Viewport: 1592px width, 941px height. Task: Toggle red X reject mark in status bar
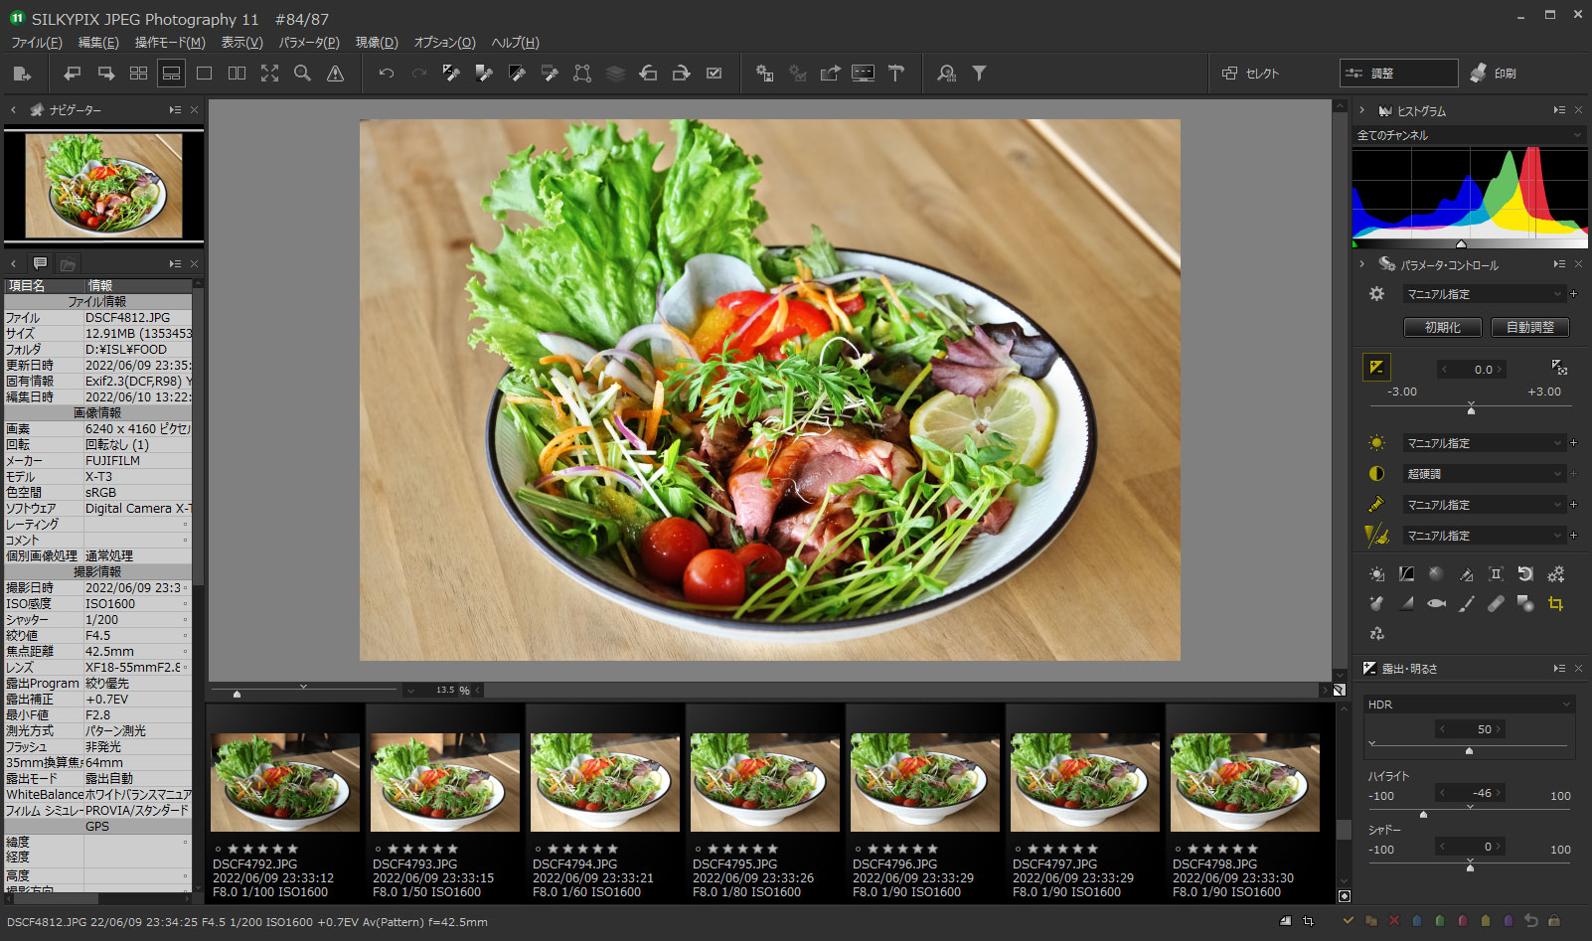click(1393, 921)
